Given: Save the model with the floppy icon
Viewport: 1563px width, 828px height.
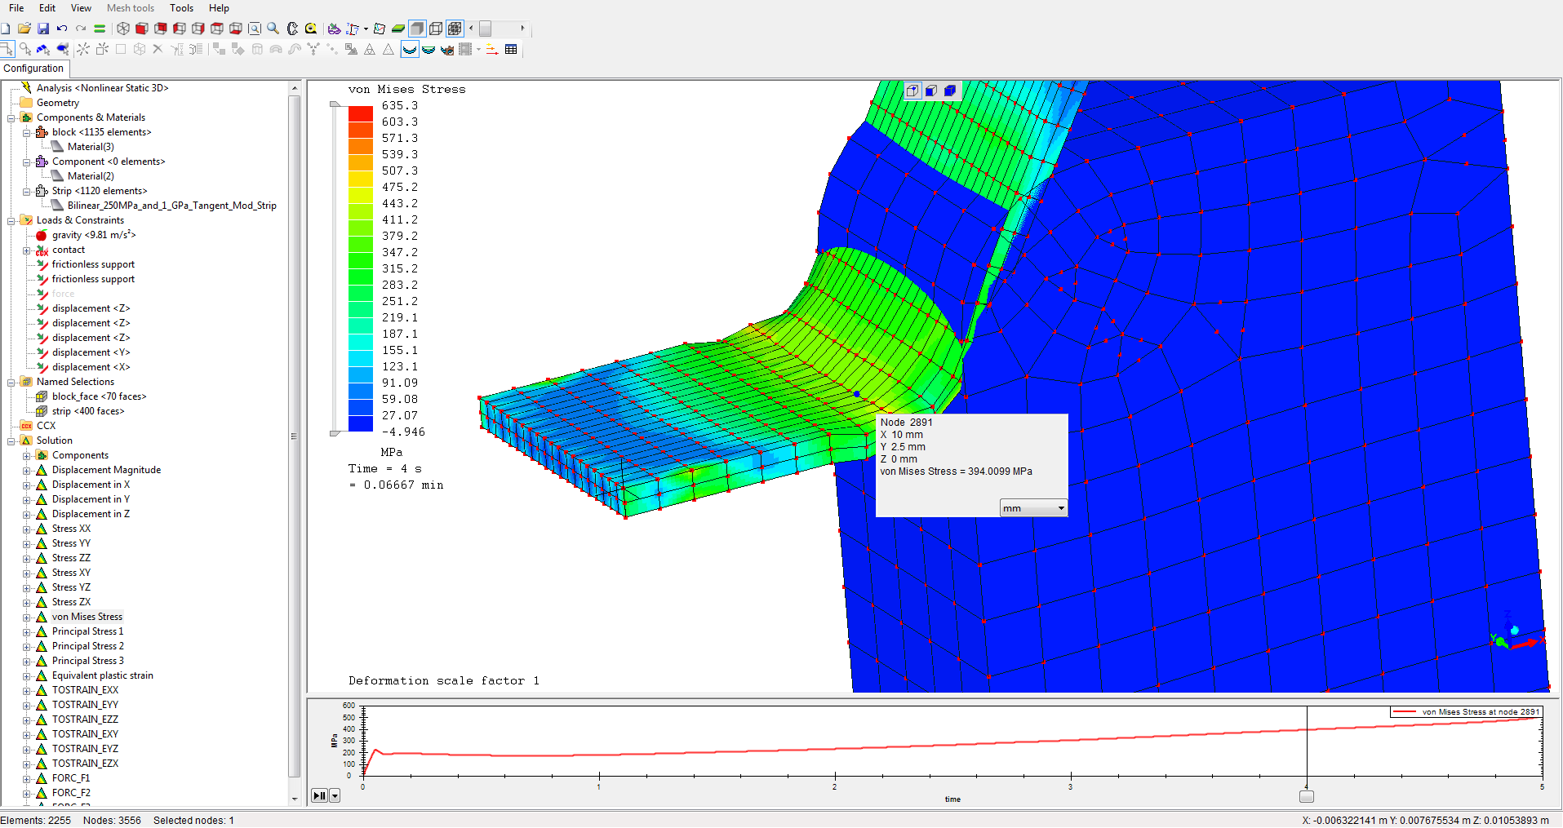Looking at the screenshot, I should (x=43, y=29).
